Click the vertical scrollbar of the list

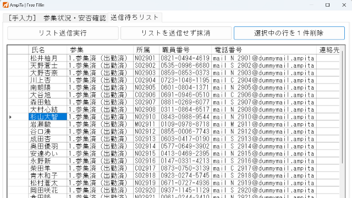[x=343, y=107]
